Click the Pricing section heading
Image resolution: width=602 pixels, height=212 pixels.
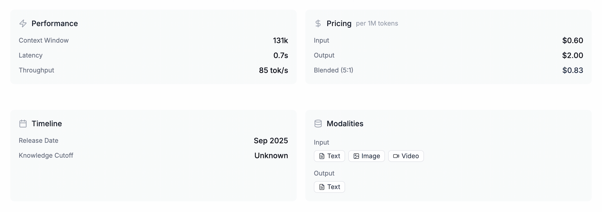[339, 23]
